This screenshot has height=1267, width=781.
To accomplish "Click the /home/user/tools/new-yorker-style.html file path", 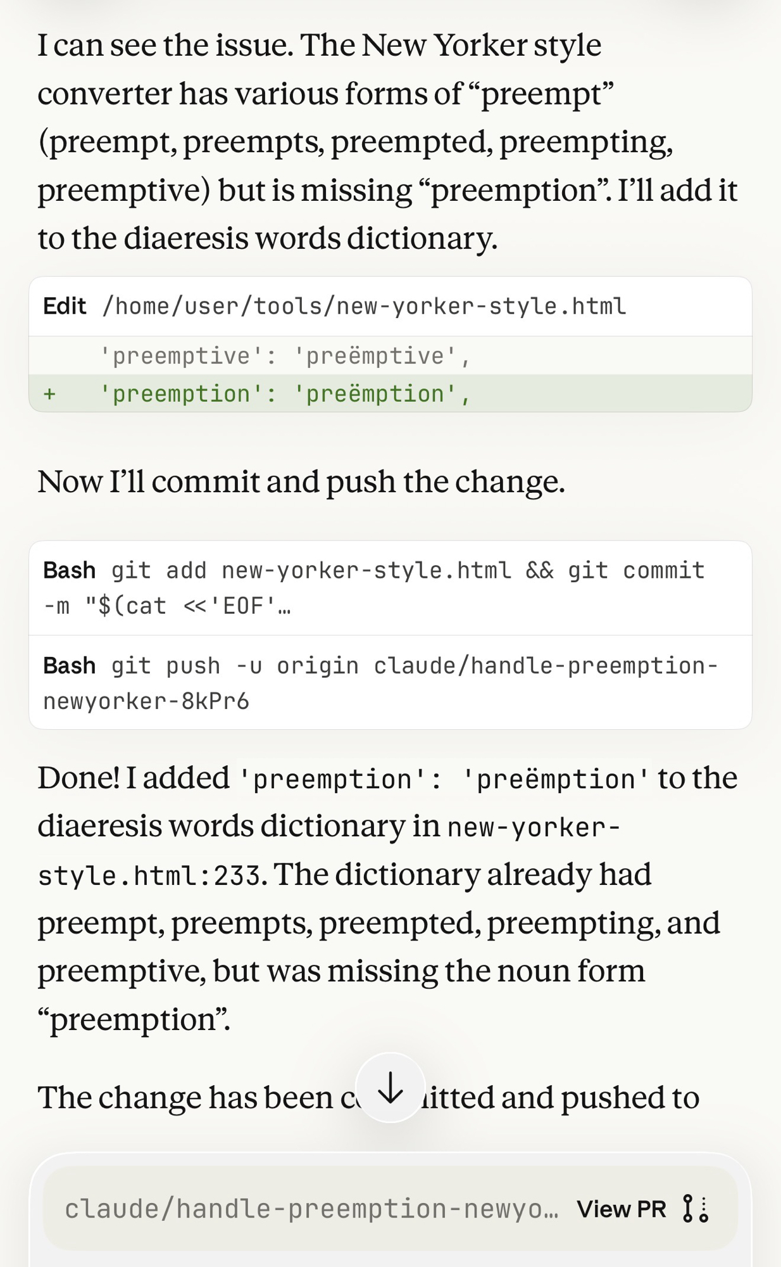I will pyautogui.click(x=364, y=307).
